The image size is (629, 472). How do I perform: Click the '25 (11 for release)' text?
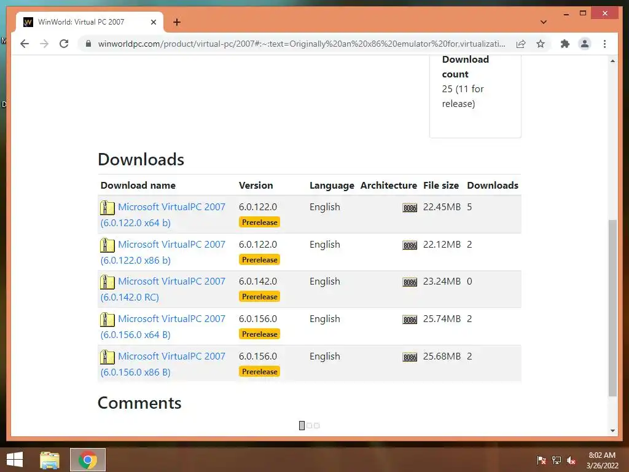(463, 96)
